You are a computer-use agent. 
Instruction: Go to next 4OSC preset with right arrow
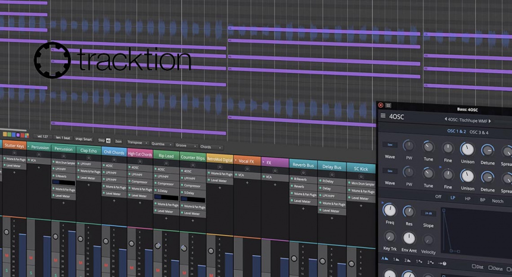490,121
